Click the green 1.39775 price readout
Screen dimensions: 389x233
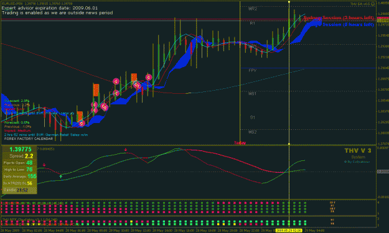pos(21,149)
